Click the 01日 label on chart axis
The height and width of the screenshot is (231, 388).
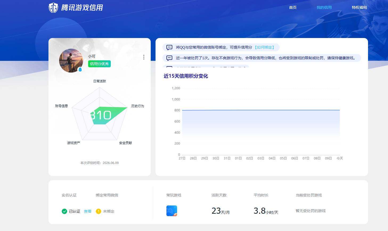point(238,158)
